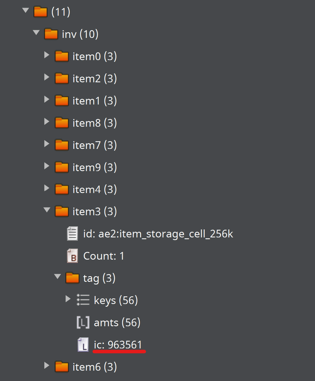The image size is (315, 381).
Task: Click the folder icon of inv (10)
Action: click(51, 33)
